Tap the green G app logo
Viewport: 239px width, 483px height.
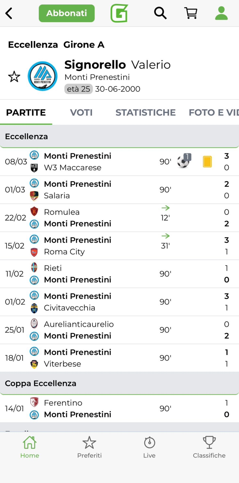coord(119,13)
